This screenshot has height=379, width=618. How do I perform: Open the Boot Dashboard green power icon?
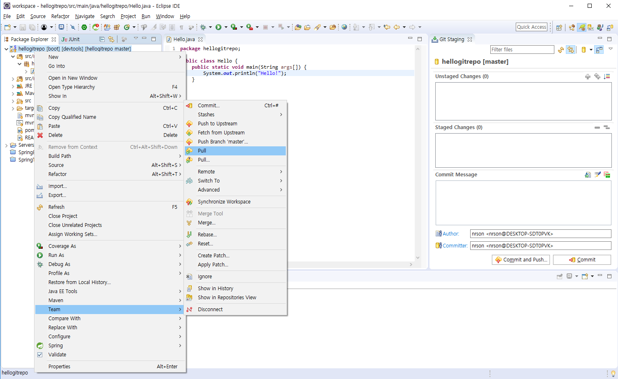[84, 27]
